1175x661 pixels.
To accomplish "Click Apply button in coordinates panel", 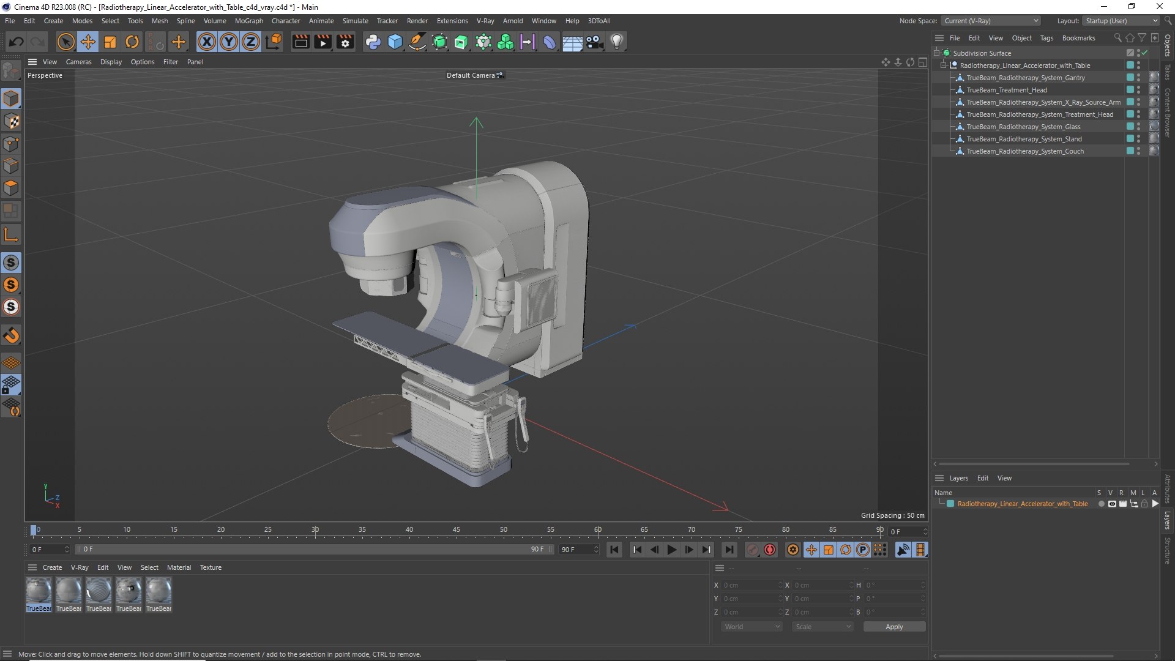I will tap(894, 627).
